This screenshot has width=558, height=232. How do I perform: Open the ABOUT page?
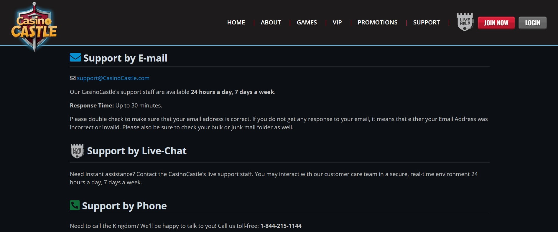pos(271,22)
